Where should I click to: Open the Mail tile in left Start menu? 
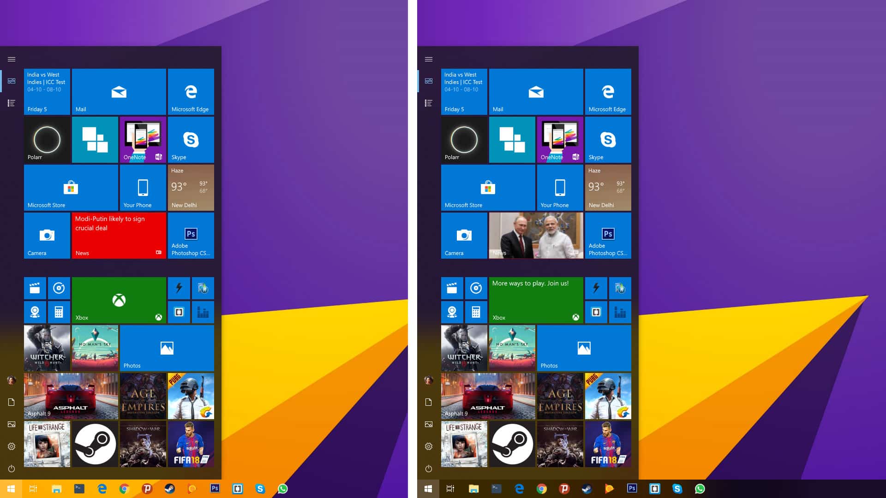(x=119, y=92)
